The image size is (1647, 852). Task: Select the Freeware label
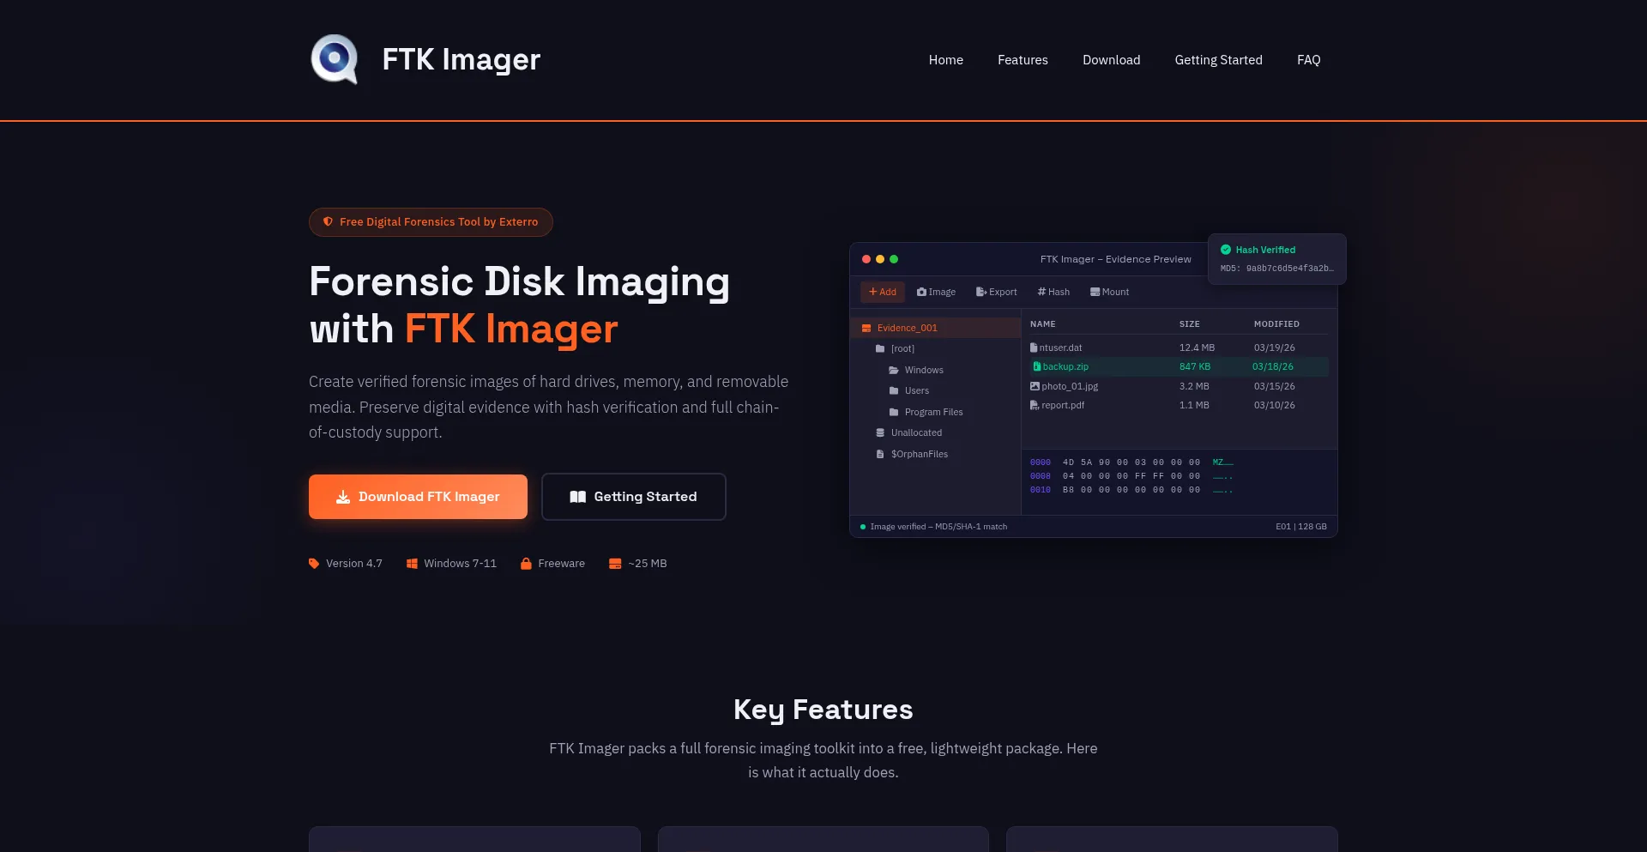tap(561, 564)
